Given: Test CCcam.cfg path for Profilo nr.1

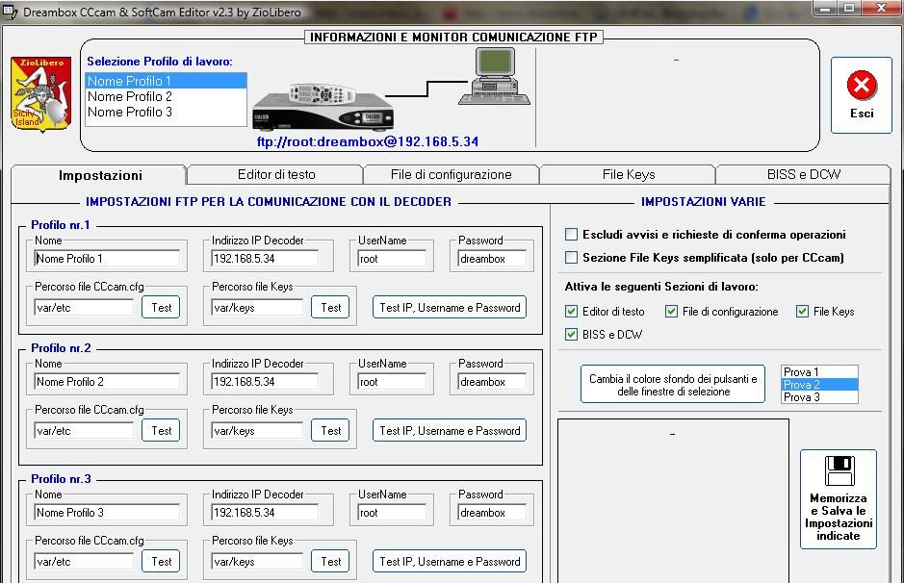Looking at the screenshot, I should click(x=162, y=308).
